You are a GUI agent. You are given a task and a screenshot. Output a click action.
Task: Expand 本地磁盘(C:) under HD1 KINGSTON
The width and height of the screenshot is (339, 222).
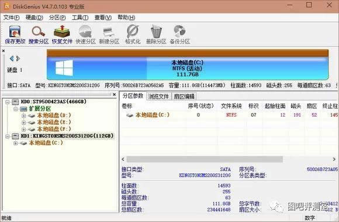point(15,143)
